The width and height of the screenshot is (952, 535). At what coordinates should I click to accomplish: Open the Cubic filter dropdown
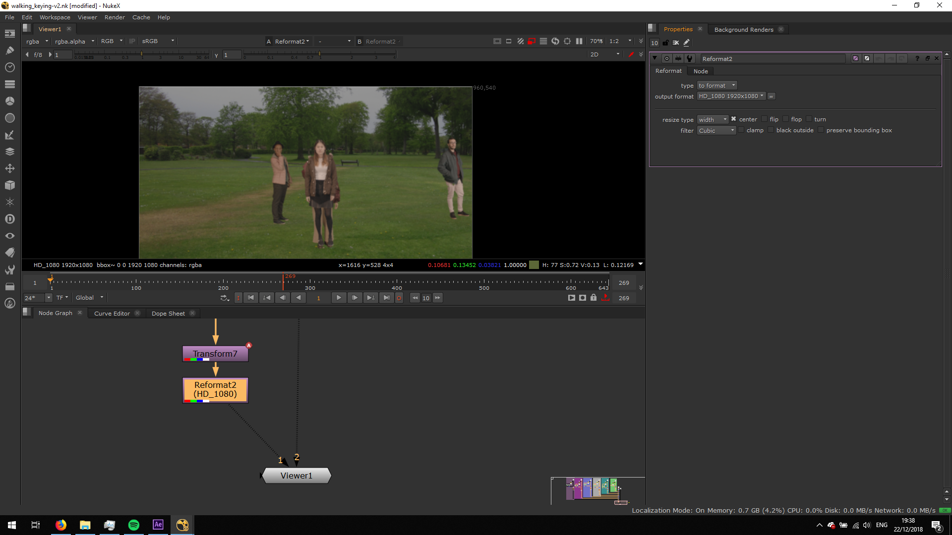pyautogui.click(x=716, y=130)
